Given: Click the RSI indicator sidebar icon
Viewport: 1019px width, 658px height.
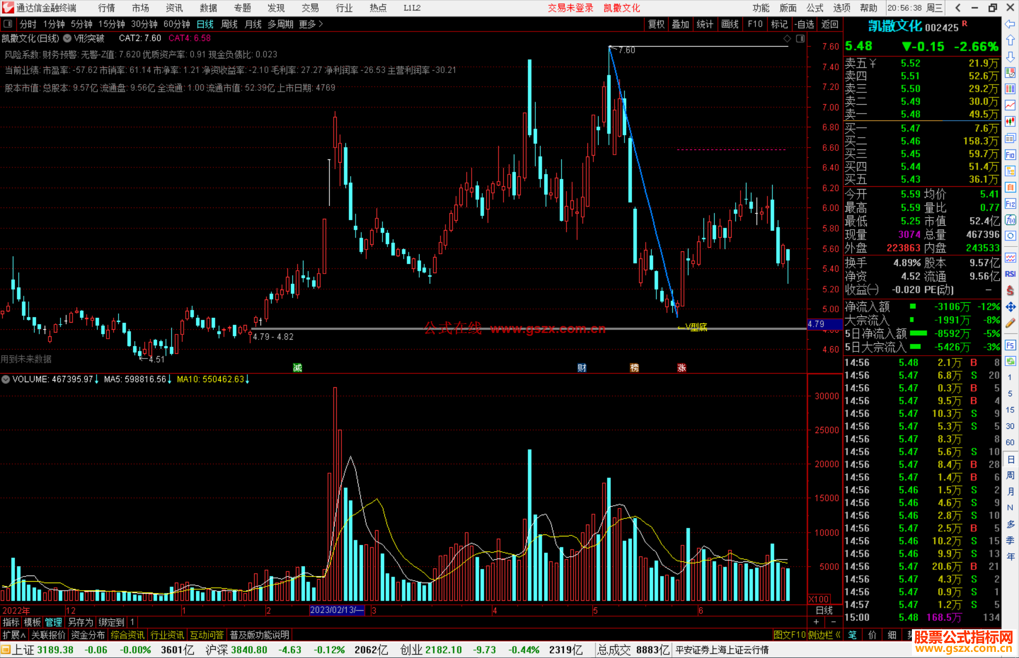Looking at the screenshot, I should tap(1010, 274).
